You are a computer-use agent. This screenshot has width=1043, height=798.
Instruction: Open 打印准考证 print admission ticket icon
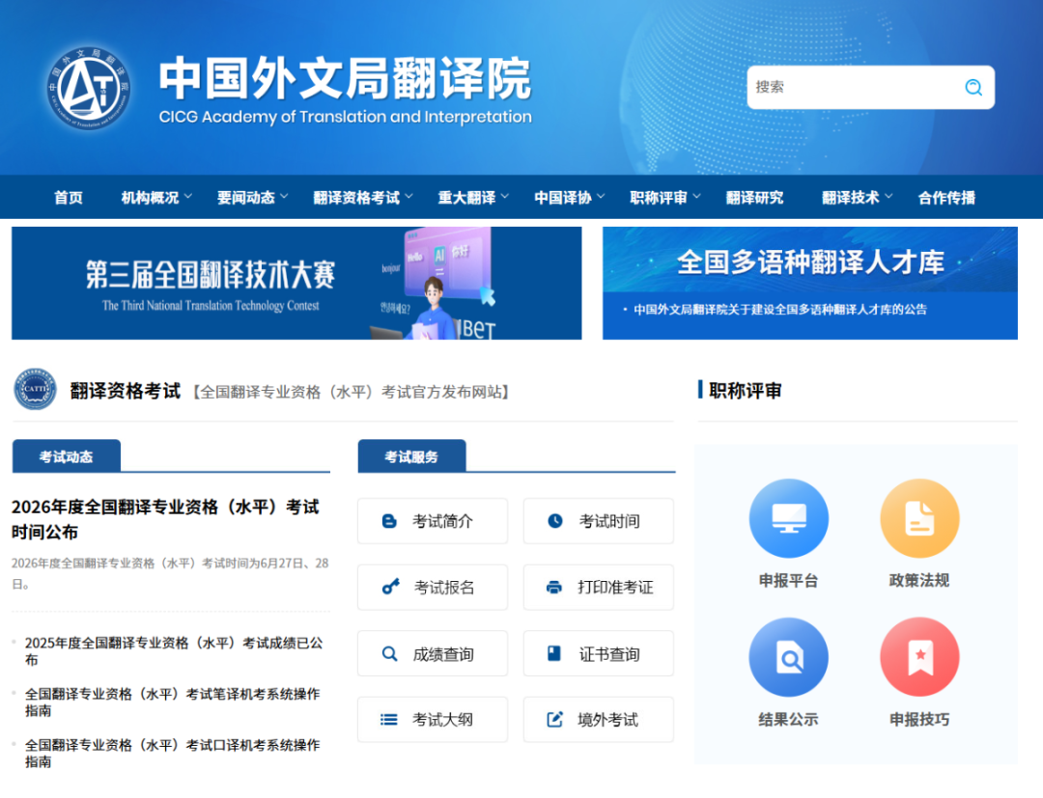pos(553,587)
